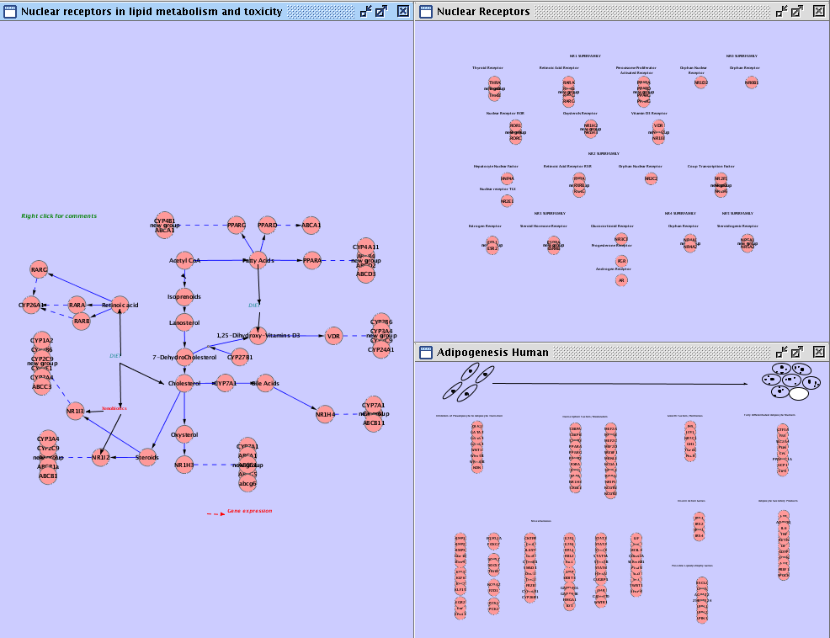
Task: Select the Fatty Acids node
Action: 258,261
